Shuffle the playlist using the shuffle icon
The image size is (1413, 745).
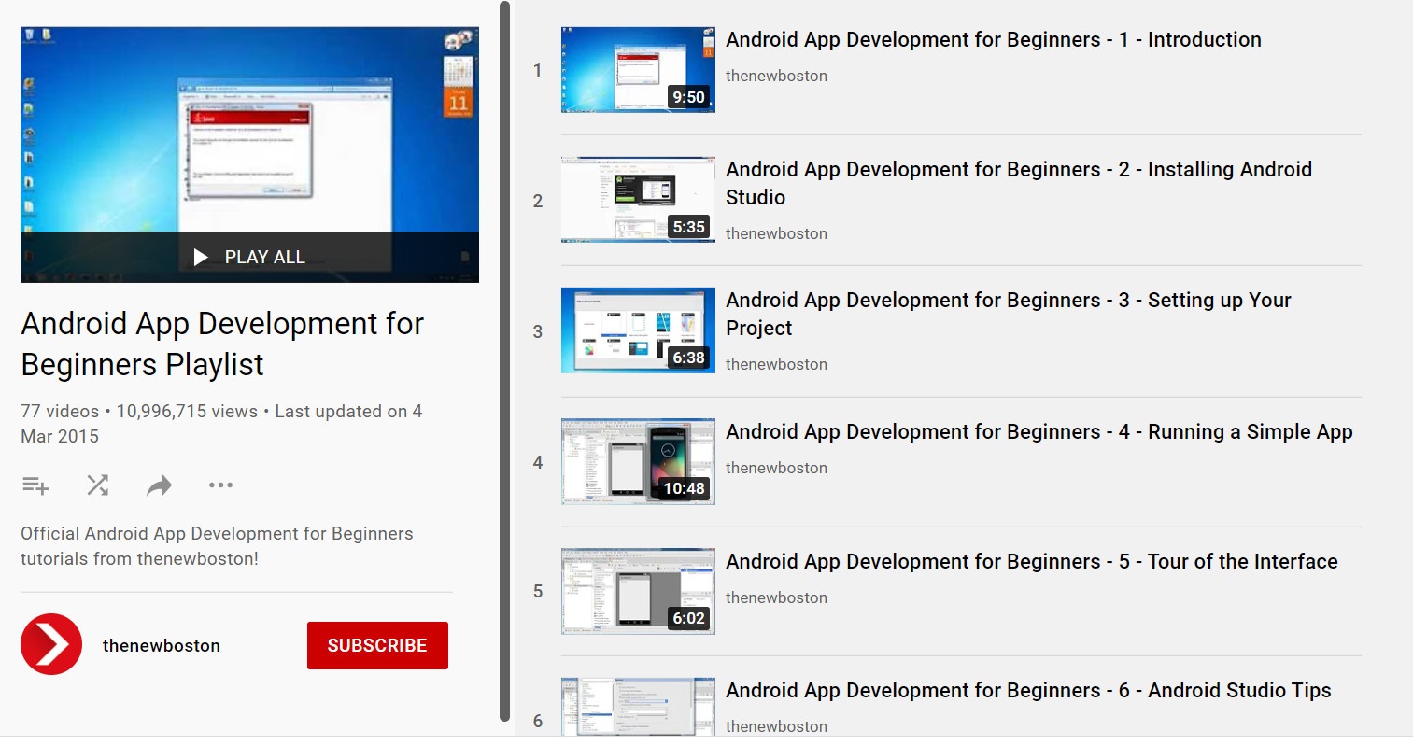[x=97, y=485]
